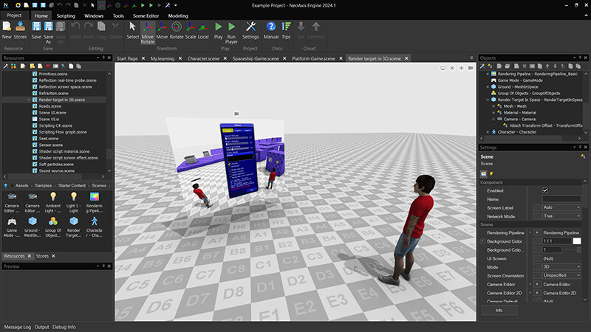Switch to the Scripting ribbon tab
Image resolution: width=591 pixels, height=332 pixels.
(x=66, y=15)
